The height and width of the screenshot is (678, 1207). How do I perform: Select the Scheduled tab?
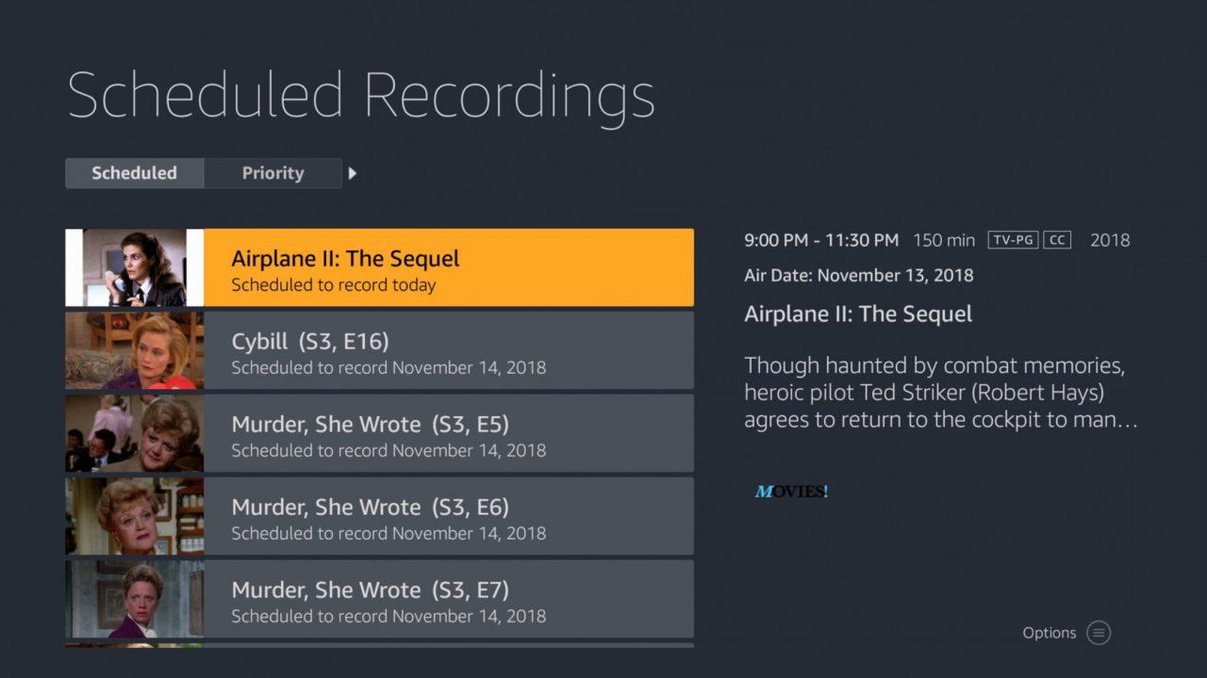click(134, 173)
